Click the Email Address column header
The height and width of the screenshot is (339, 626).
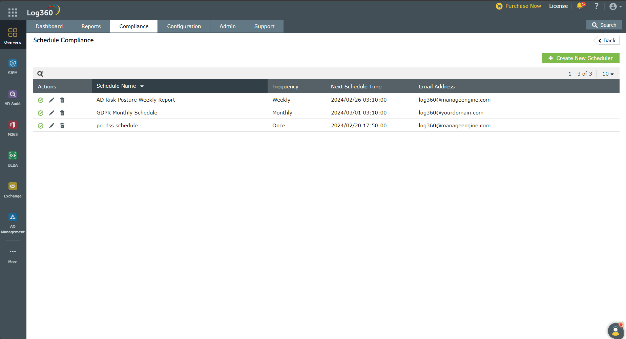(437, 86)
